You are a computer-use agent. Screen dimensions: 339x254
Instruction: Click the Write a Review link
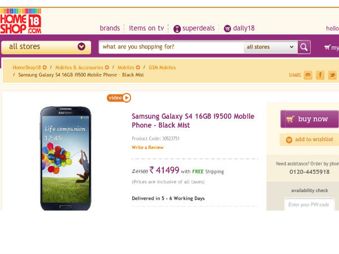(147, 147)
